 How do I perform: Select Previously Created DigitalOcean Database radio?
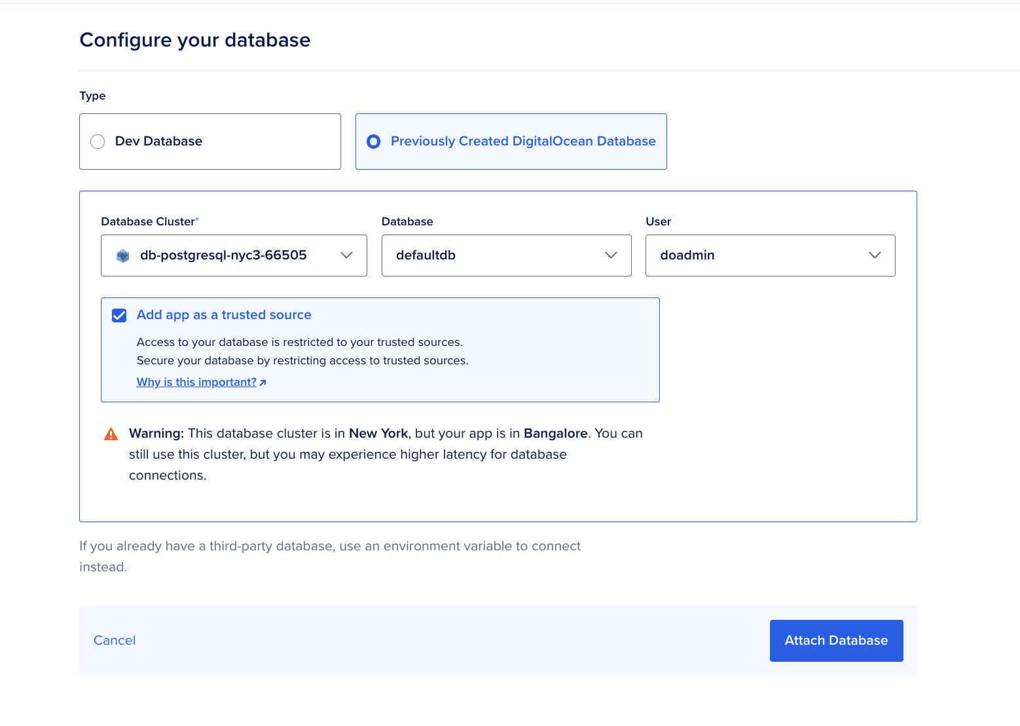(x=373, y=142)
